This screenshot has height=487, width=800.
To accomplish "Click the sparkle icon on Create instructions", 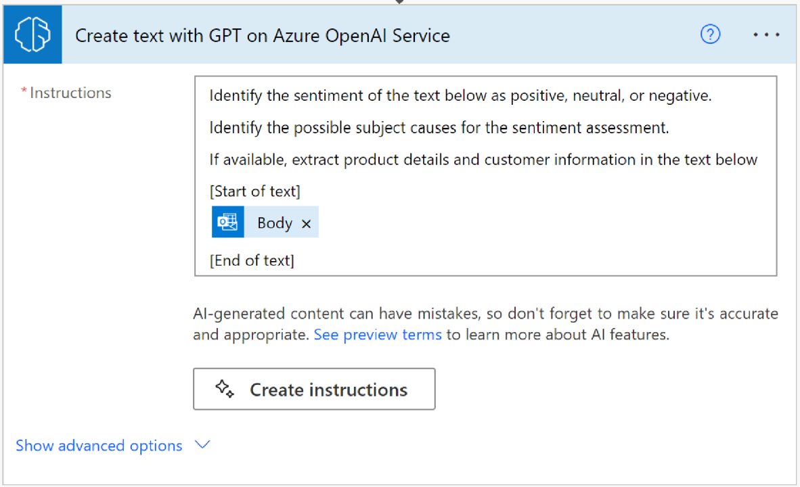I will point(225,389).
